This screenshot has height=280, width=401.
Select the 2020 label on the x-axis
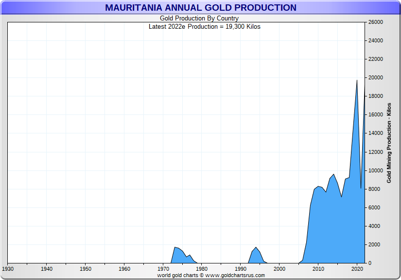coord(357,269)
